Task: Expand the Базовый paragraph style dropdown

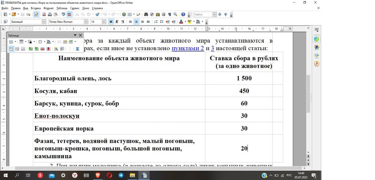Action: pyautogui.click(x=44, y=22)
